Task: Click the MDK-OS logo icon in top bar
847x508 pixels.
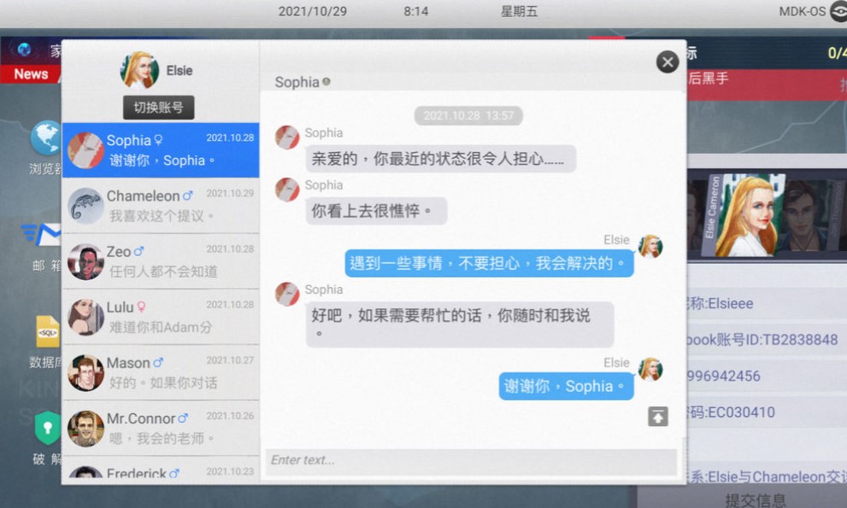Action: (838, 11)
